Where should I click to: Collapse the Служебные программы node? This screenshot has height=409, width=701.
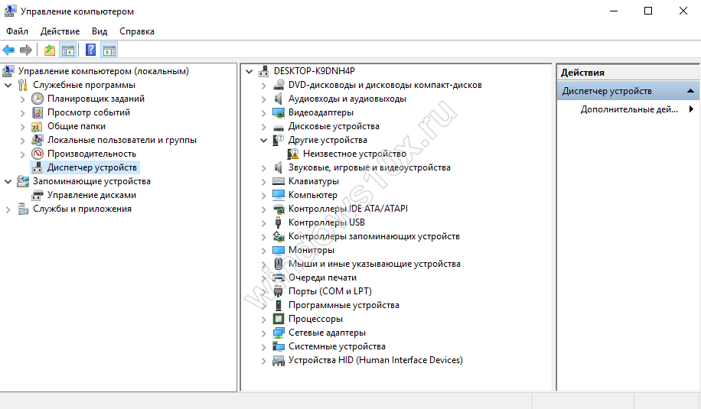tap(8, 85)
